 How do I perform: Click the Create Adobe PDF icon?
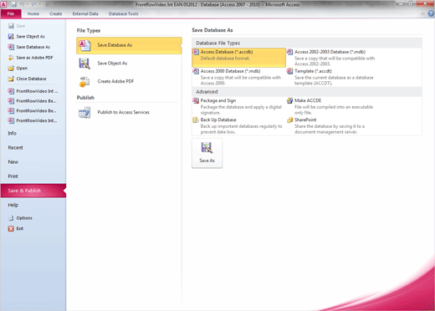pos(84,82)
